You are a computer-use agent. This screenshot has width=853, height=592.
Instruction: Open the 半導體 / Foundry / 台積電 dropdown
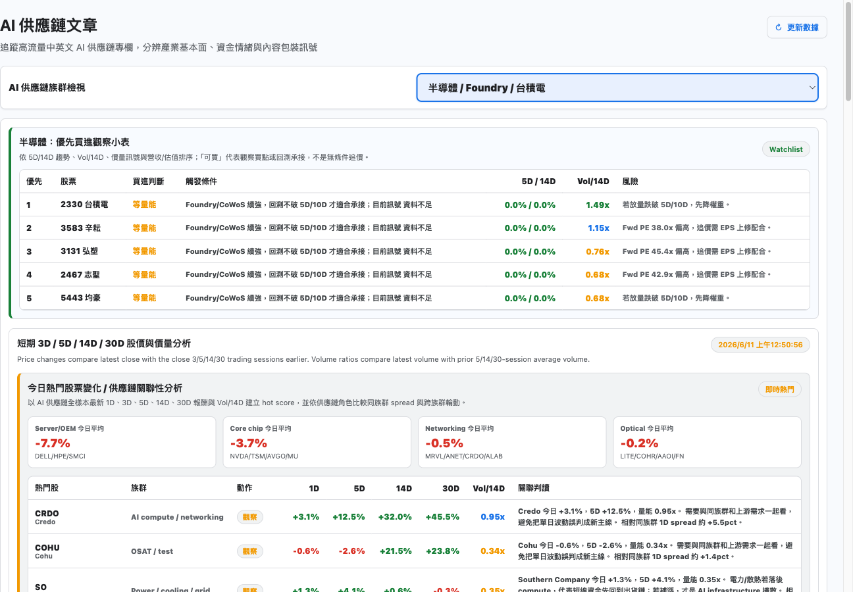[617, 87]
